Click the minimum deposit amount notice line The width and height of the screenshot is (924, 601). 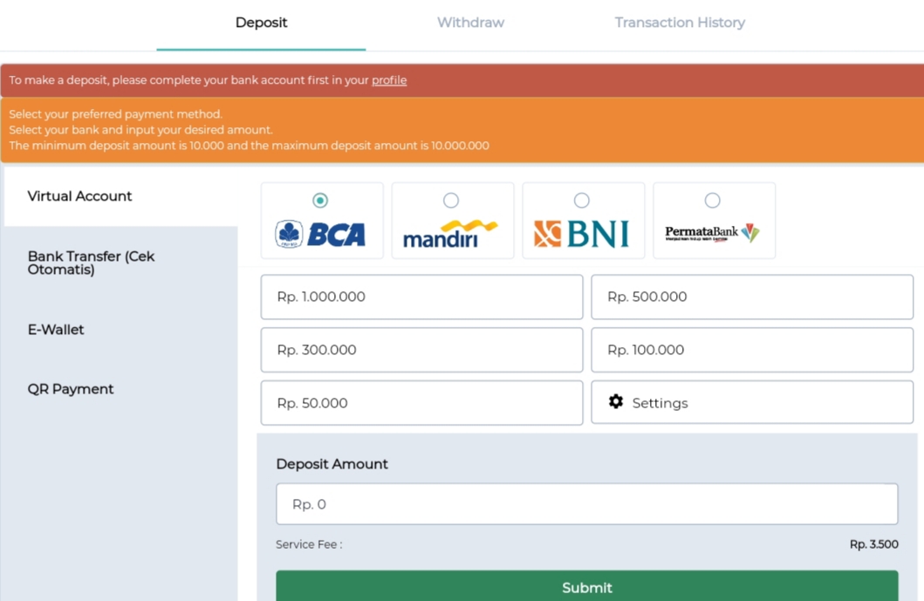[249, 146]
